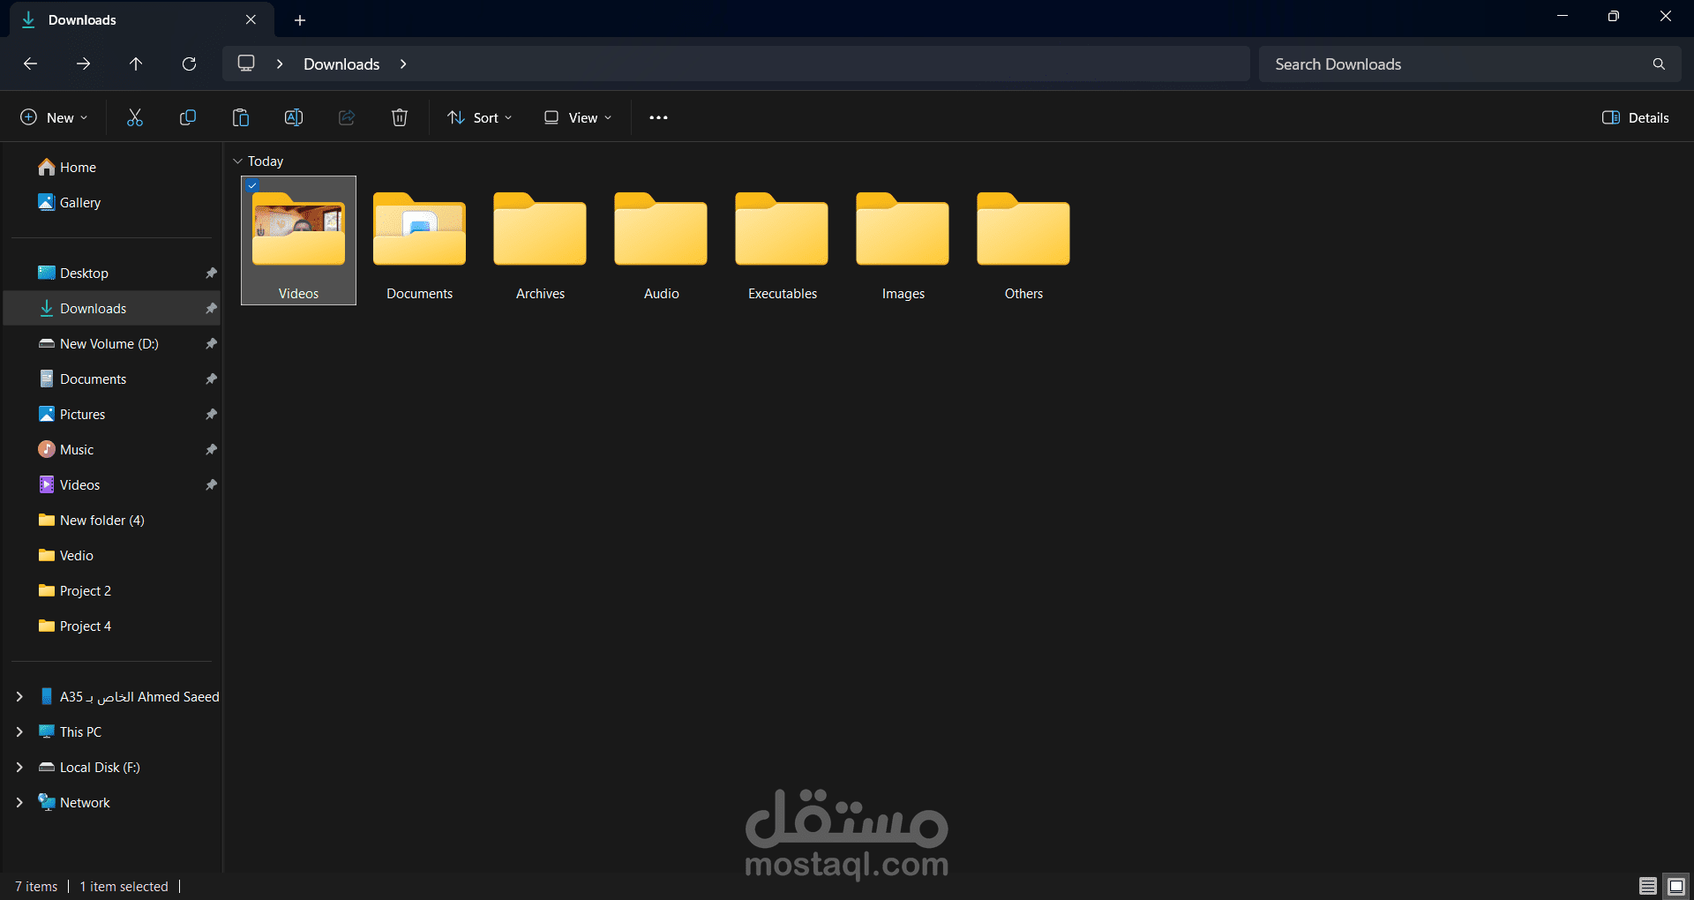The width and height of the screenshot is (1694, 900).
Task: Select the Cut toolbar icon
Action: click(x=134, y=116)
